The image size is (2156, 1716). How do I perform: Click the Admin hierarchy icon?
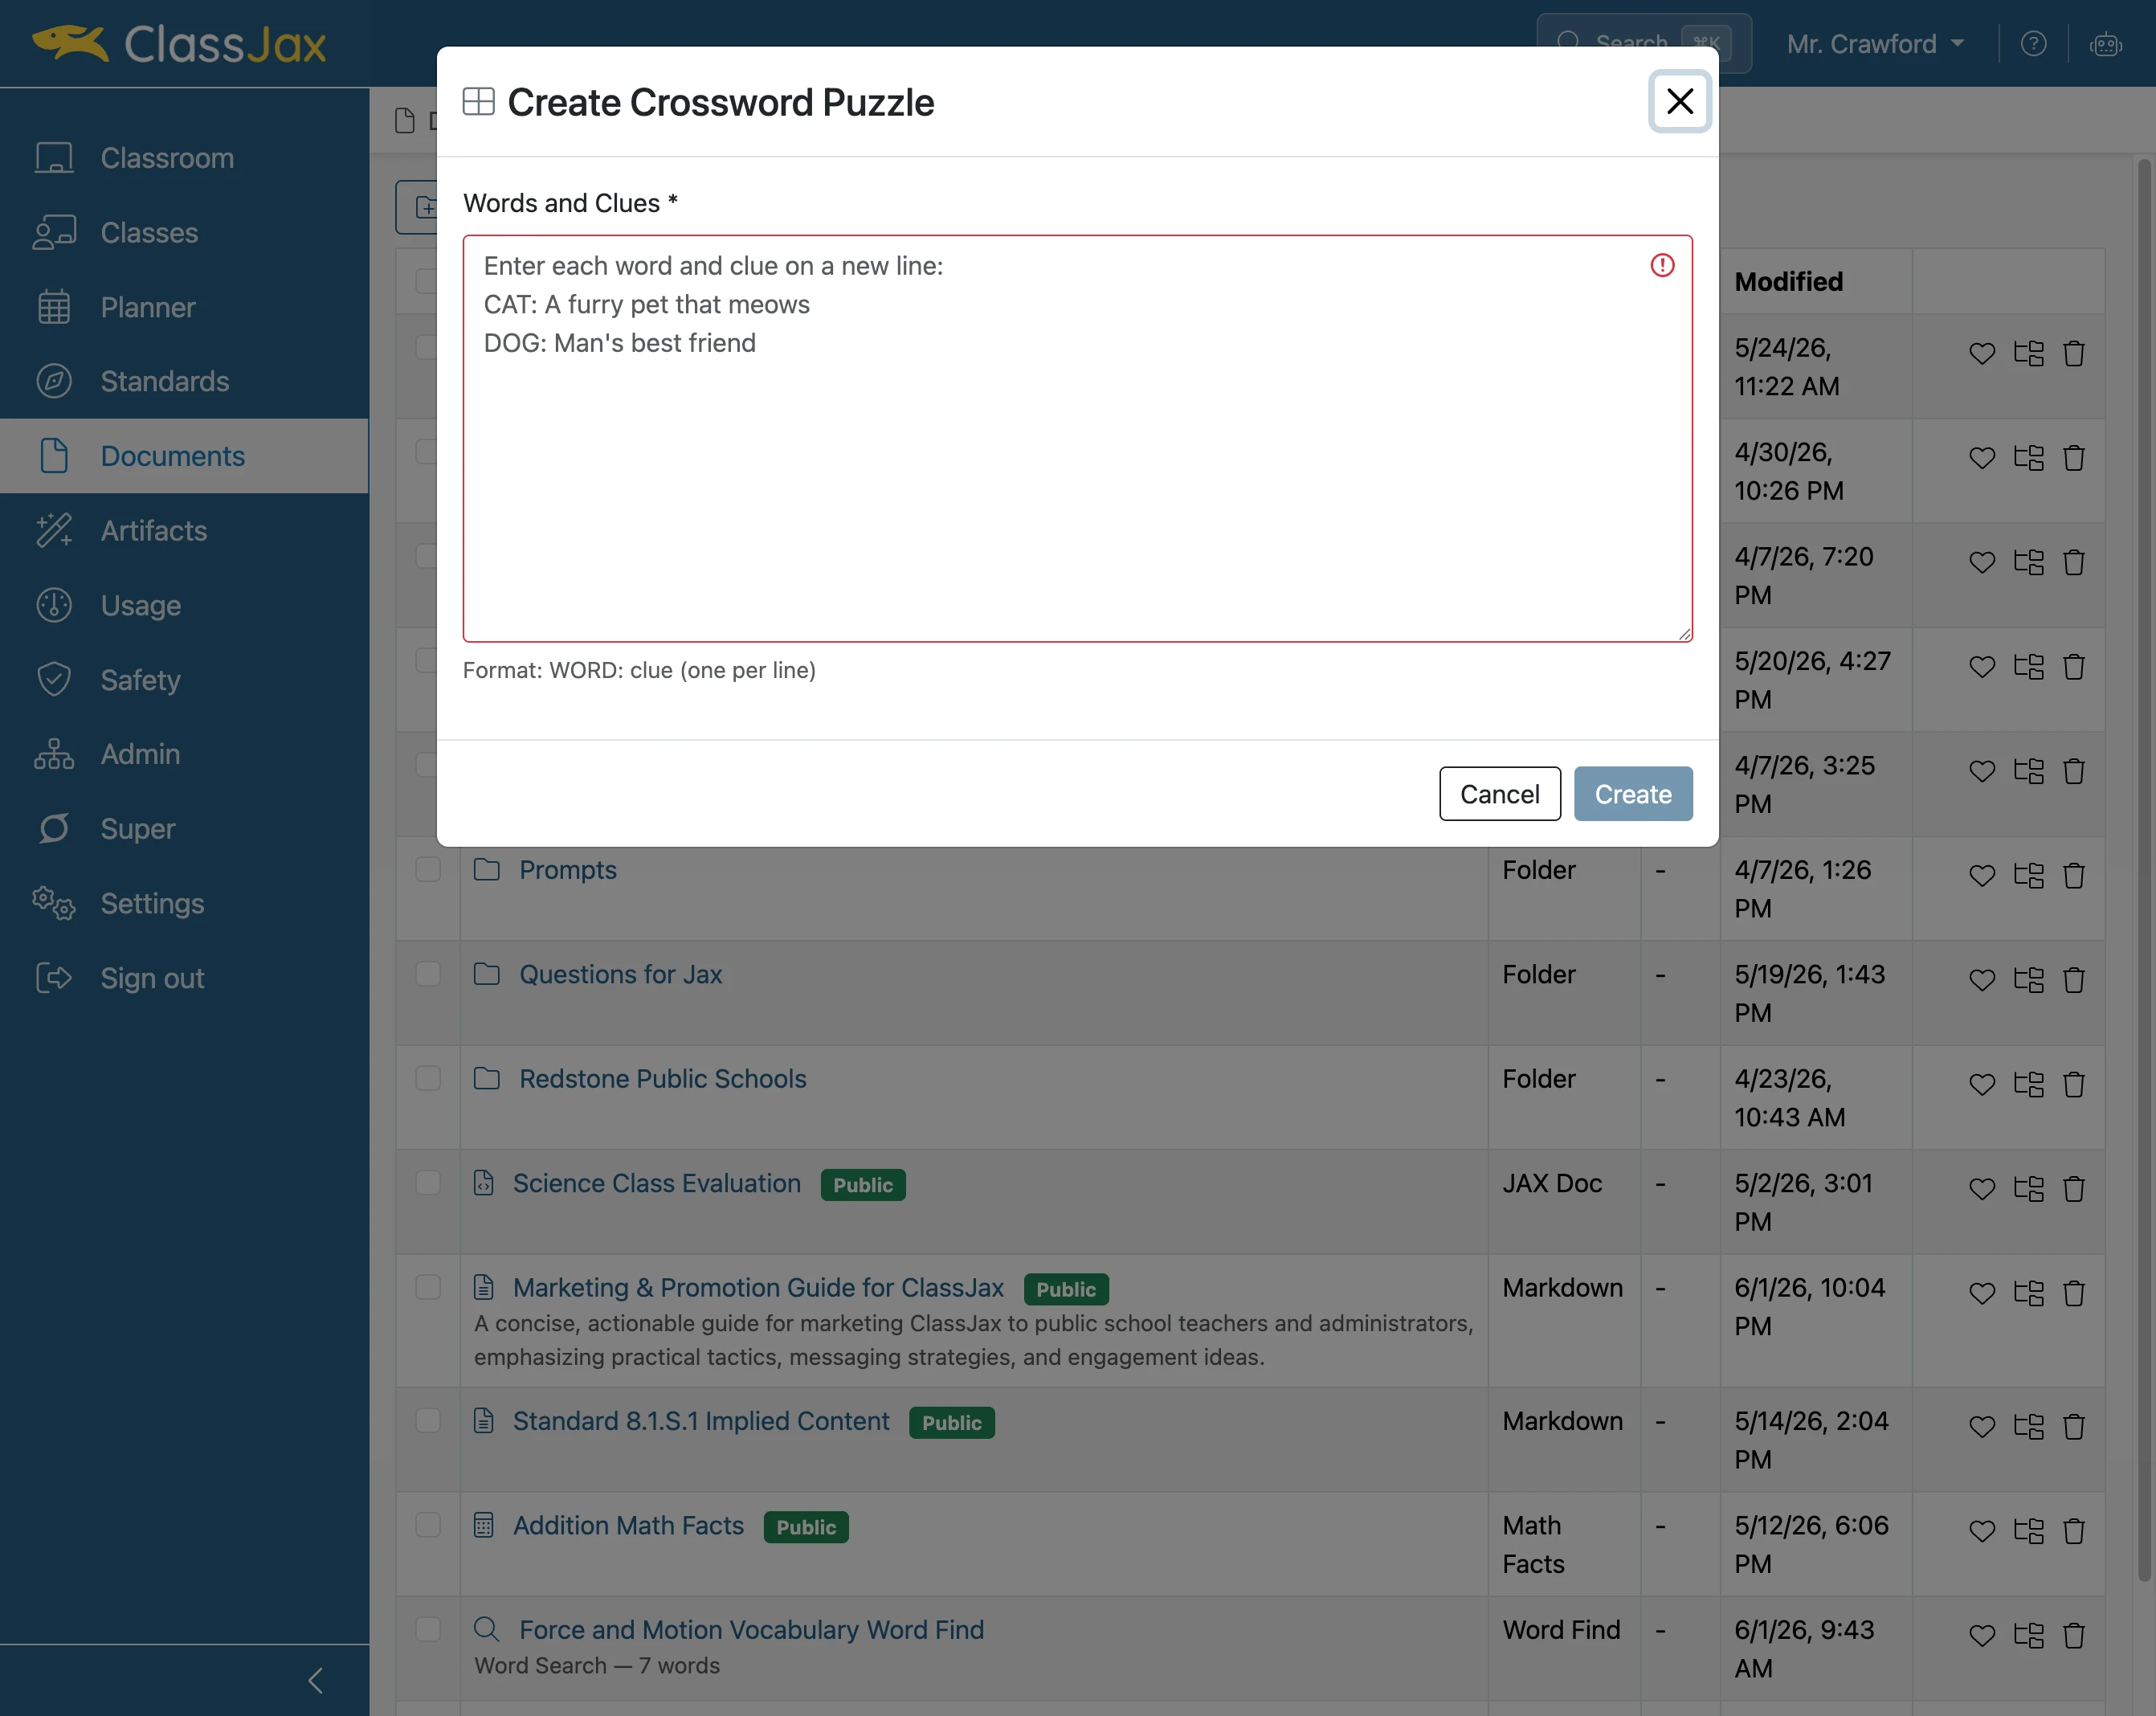[x=54, y=754]
